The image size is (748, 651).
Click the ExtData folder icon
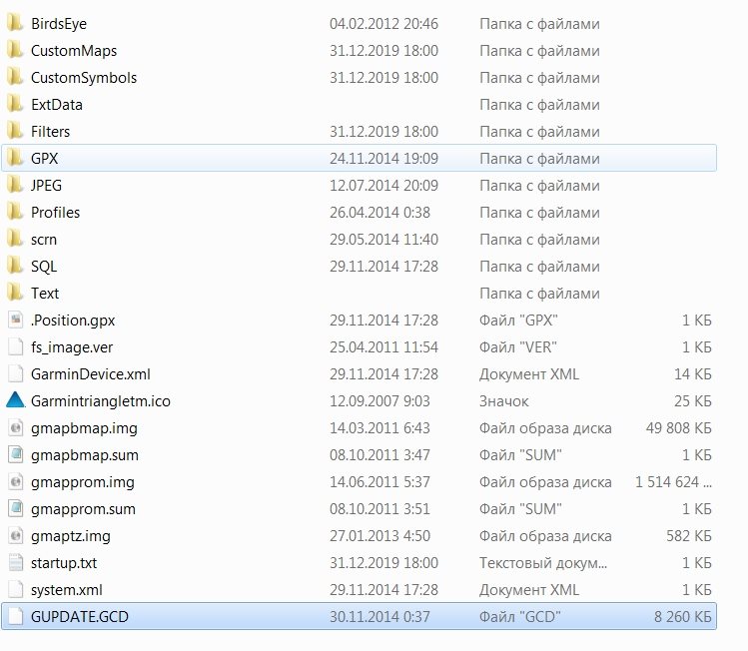click(x=15, y=104)
